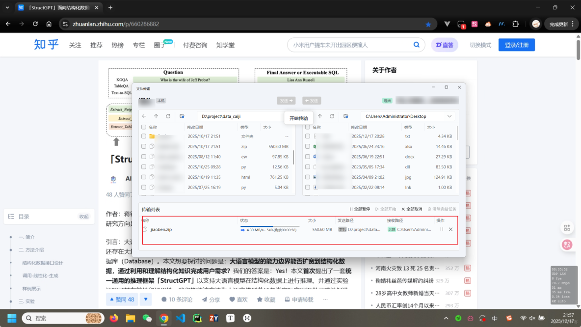Expand the vote dropdown beside 赞同 48
The image size is (581, 327).
tap(146, 300)
